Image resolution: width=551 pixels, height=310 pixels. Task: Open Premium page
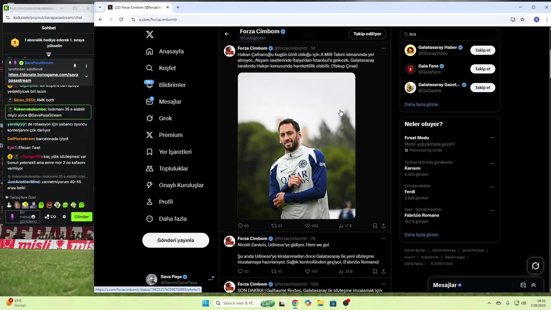click(164, 135)
